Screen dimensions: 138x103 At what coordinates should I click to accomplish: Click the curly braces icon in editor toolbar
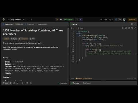pos(129,28)
